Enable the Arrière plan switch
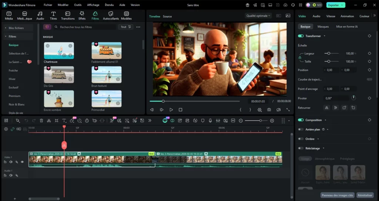Image resolution: width=379 pixels, height=201 pixels. pyautogui.click(x=301, y=129)
